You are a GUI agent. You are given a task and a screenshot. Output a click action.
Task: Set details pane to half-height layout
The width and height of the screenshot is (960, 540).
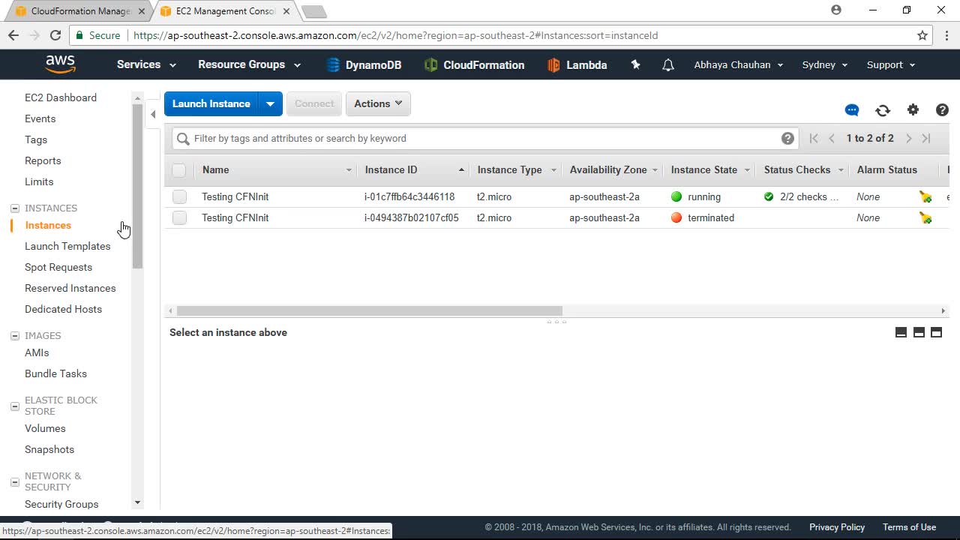(x=919, y=332)
